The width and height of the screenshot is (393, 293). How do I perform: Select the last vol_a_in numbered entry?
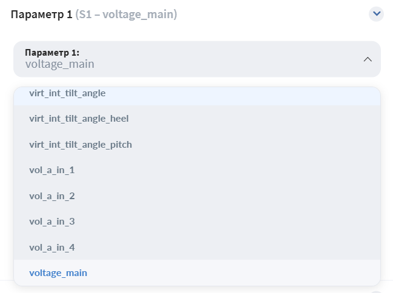tap(197, 248)
